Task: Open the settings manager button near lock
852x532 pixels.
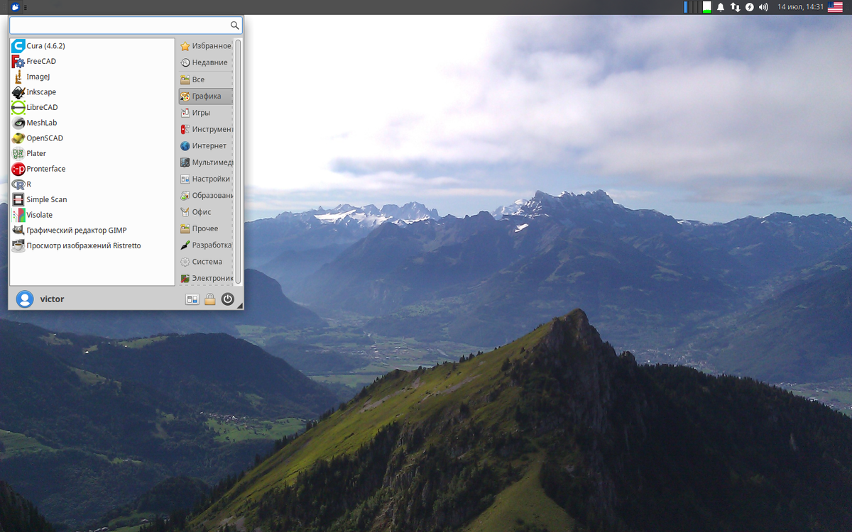Action: [x=192, y=299]
